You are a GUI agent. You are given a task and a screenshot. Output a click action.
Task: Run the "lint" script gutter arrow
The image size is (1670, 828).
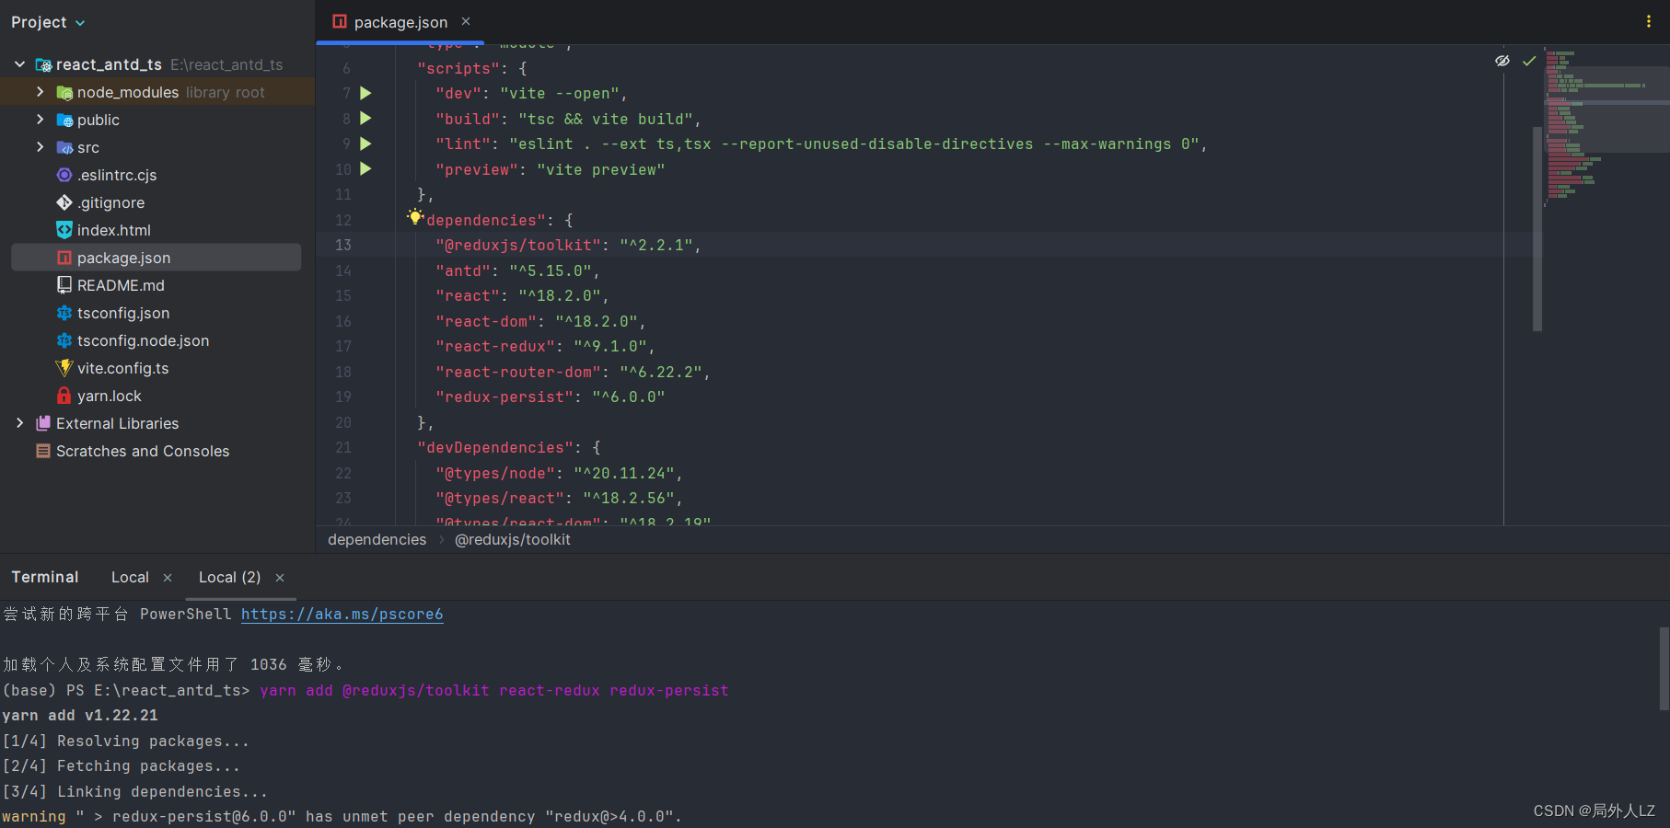point(365,144)
